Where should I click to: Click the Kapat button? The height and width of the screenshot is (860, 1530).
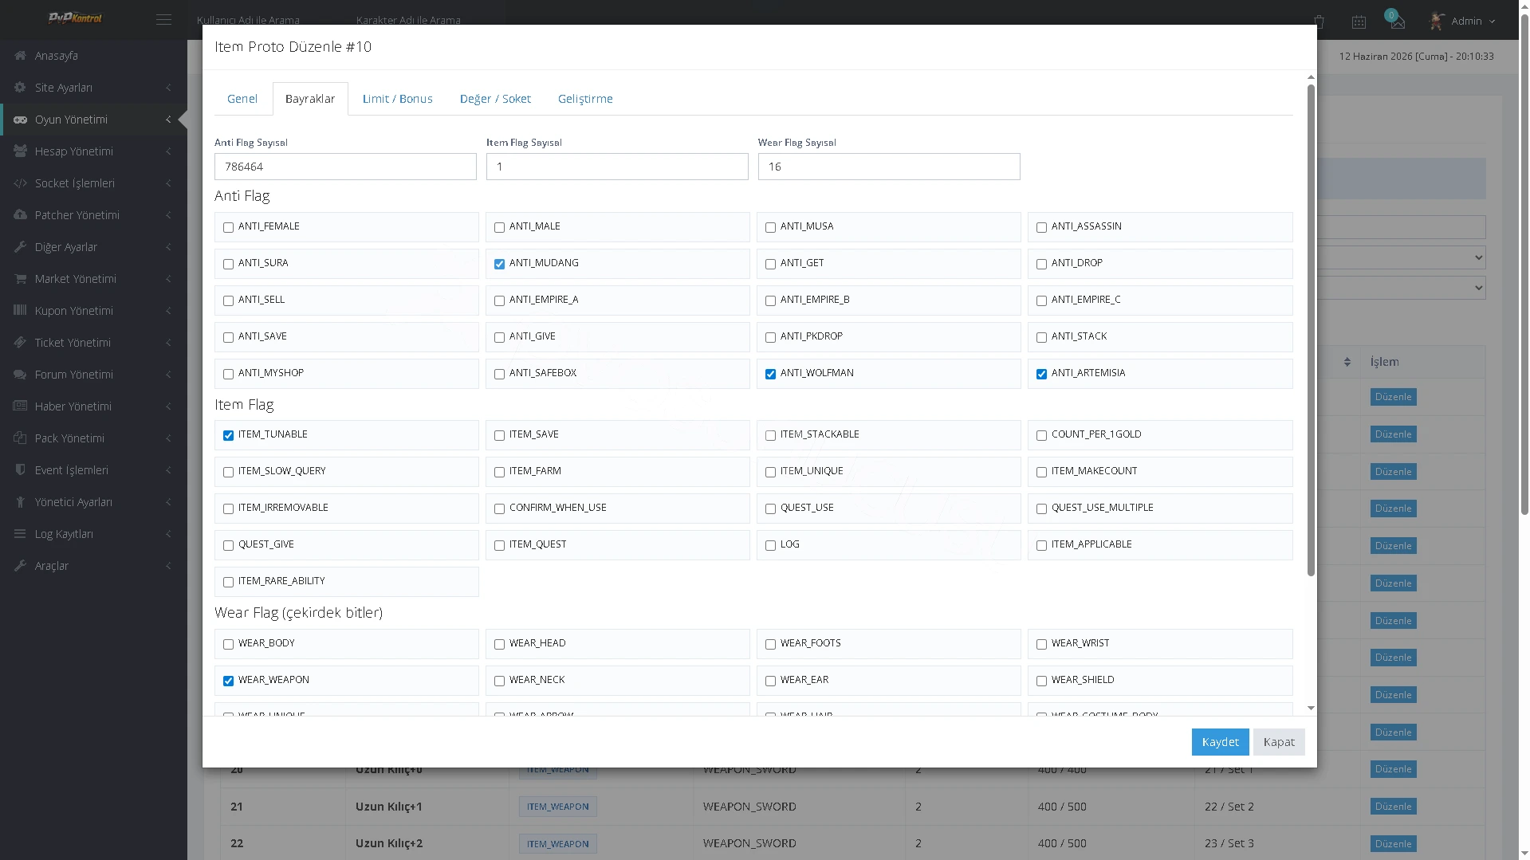(1279, 742)
